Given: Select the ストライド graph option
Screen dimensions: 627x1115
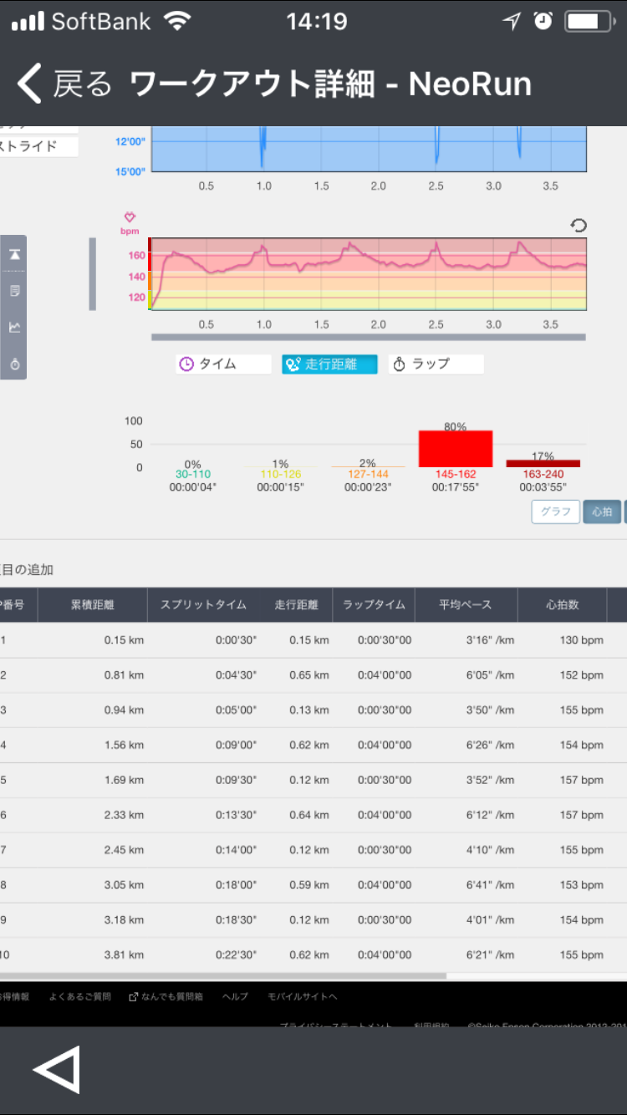Looking at the screenshot, I should coord(38,146).
